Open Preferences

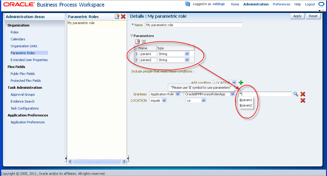(x=281, y=4)
